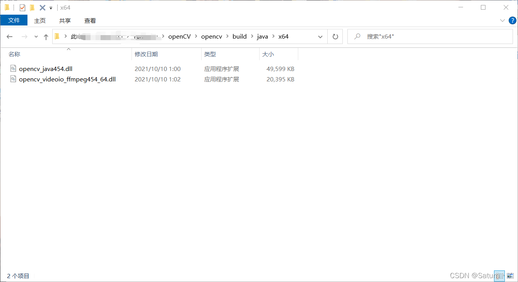518x282 pixels.
Task: Expand the ribbon with the chevron
Action: click(503, 20)
